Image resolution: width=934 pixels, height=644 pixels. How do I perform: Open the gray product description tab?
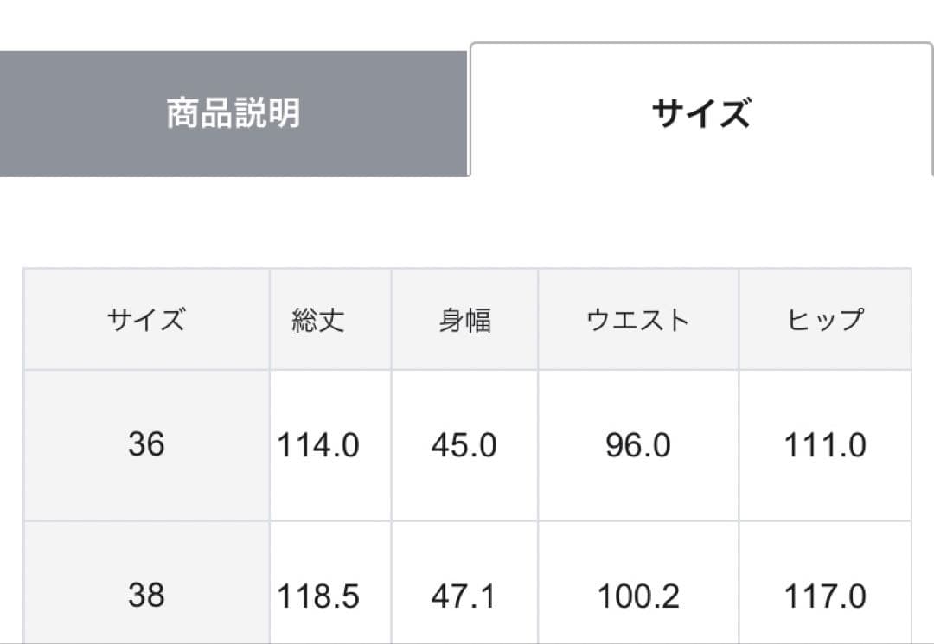click(x=233, y=113)
